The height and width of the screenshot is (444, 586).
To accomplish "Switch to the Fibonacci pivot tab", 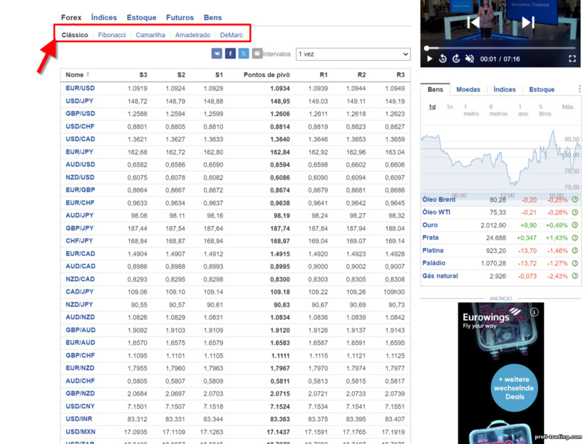I will click(x=112, y=35).
